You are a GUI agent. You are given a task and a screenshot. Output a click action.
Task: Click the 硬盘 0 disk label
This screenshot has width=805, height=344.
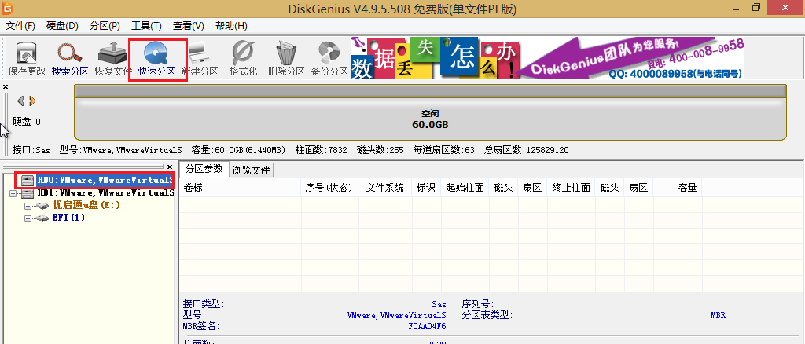[26, 122]
